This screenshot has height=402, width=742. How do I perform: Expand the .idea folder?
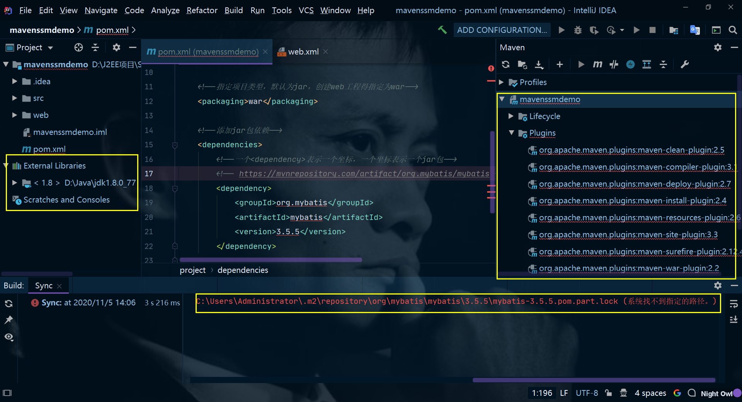[x=14, y=81]
